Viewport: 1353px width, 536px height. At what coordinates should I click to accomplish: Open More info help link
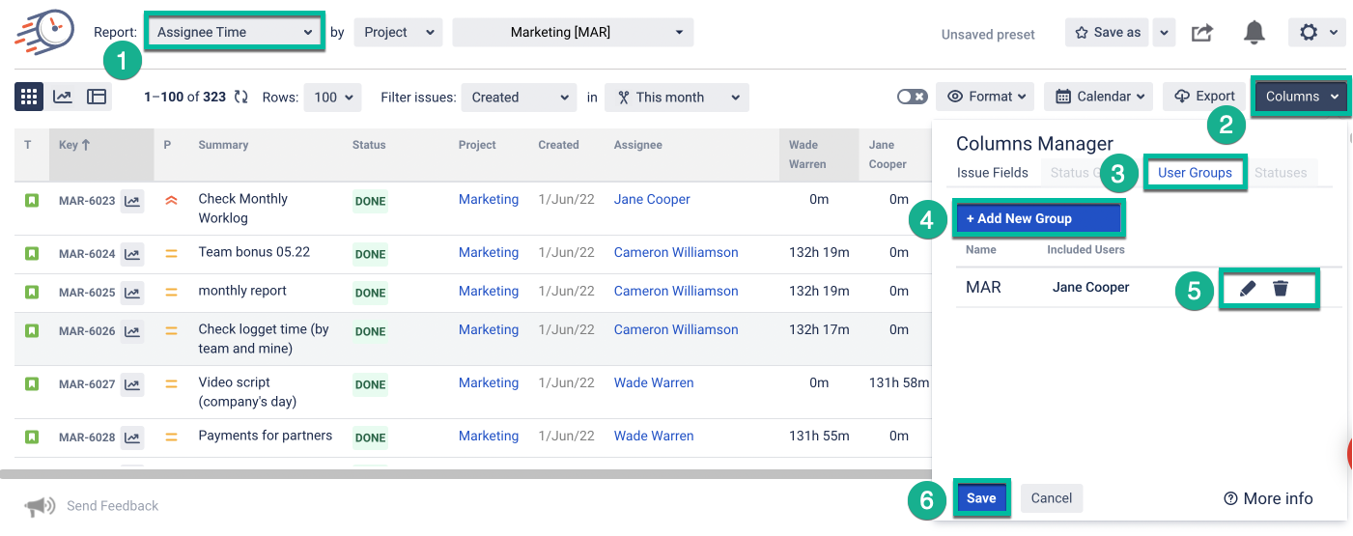pos(1268,498)
